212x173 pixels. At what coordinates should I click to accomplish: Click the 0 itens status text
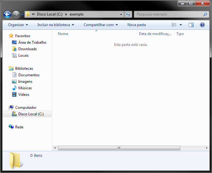coord(36,155)
